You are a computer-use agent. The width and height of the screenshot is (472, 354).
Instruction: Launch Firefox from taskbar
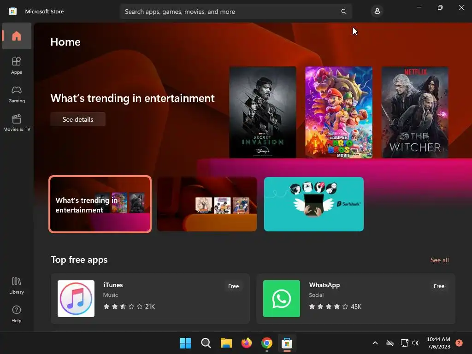coord(247,343)
